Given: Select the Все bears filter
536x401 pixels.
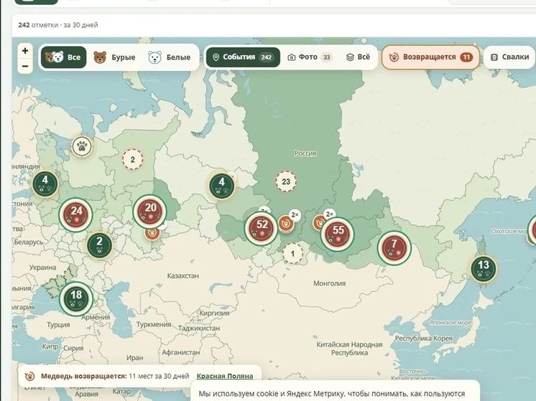Looking at the screenshot, I should pos(63,57).
